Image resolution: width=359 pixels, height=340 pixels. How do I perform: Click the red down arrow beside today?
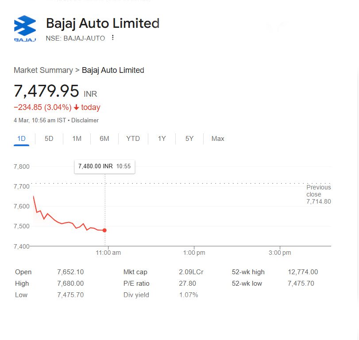[77, 107]
